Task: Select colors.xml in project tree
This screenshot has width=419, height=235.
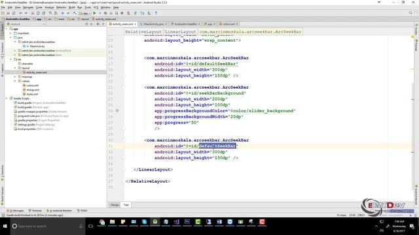Action: tap(32, 86)
